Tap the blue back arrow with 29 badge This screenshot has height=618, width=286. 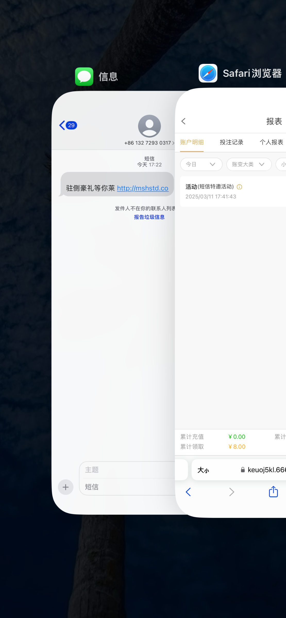[68, 125]
